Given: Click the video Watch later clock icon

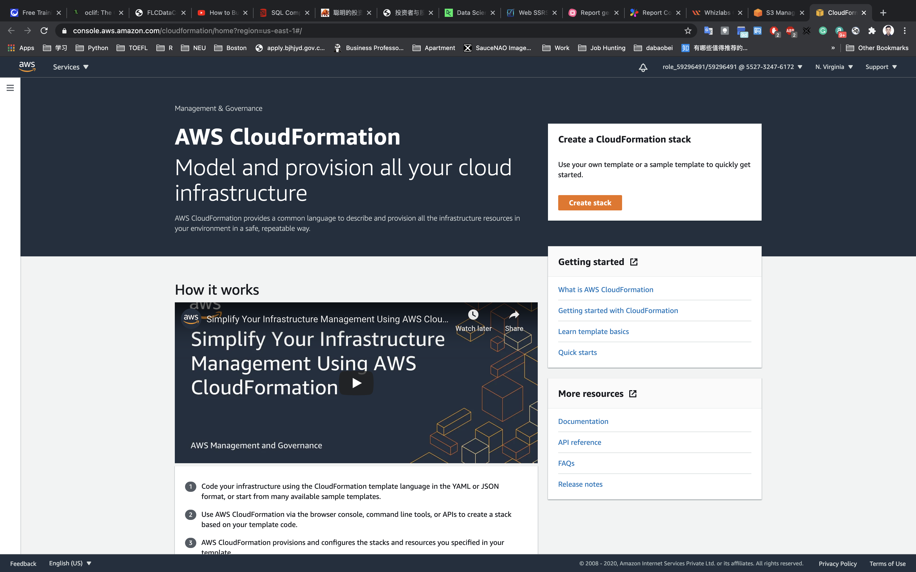Looking at the screenshot, I should pos(473,315).
